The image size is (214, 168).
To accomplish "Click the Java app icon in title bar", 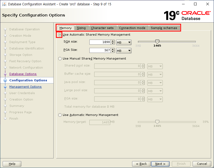I will (x=5, y=4).
